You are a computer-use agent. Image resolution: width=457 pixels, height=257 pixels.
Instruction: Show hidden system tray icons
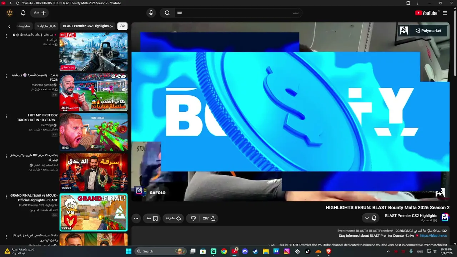(388, 251)
